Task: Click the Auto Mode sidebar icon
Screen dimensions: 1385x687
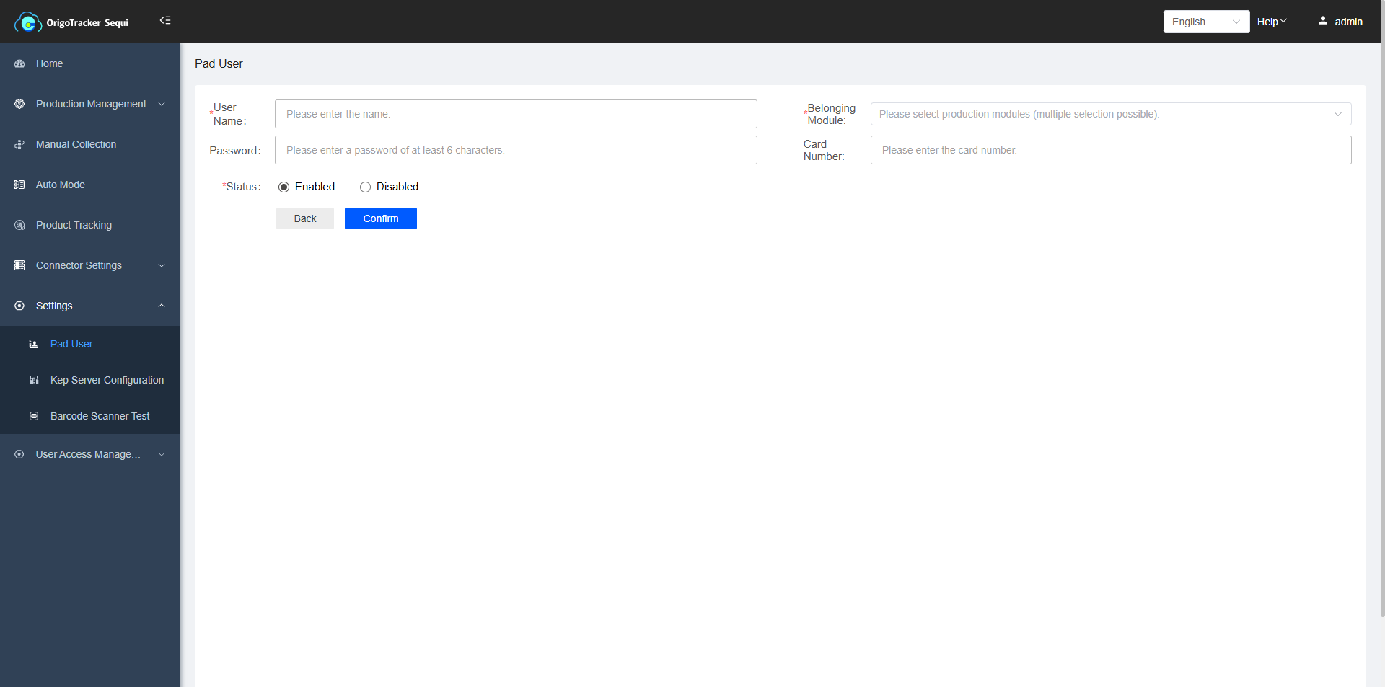Action: pyautogui.click(x=19, y=185)
